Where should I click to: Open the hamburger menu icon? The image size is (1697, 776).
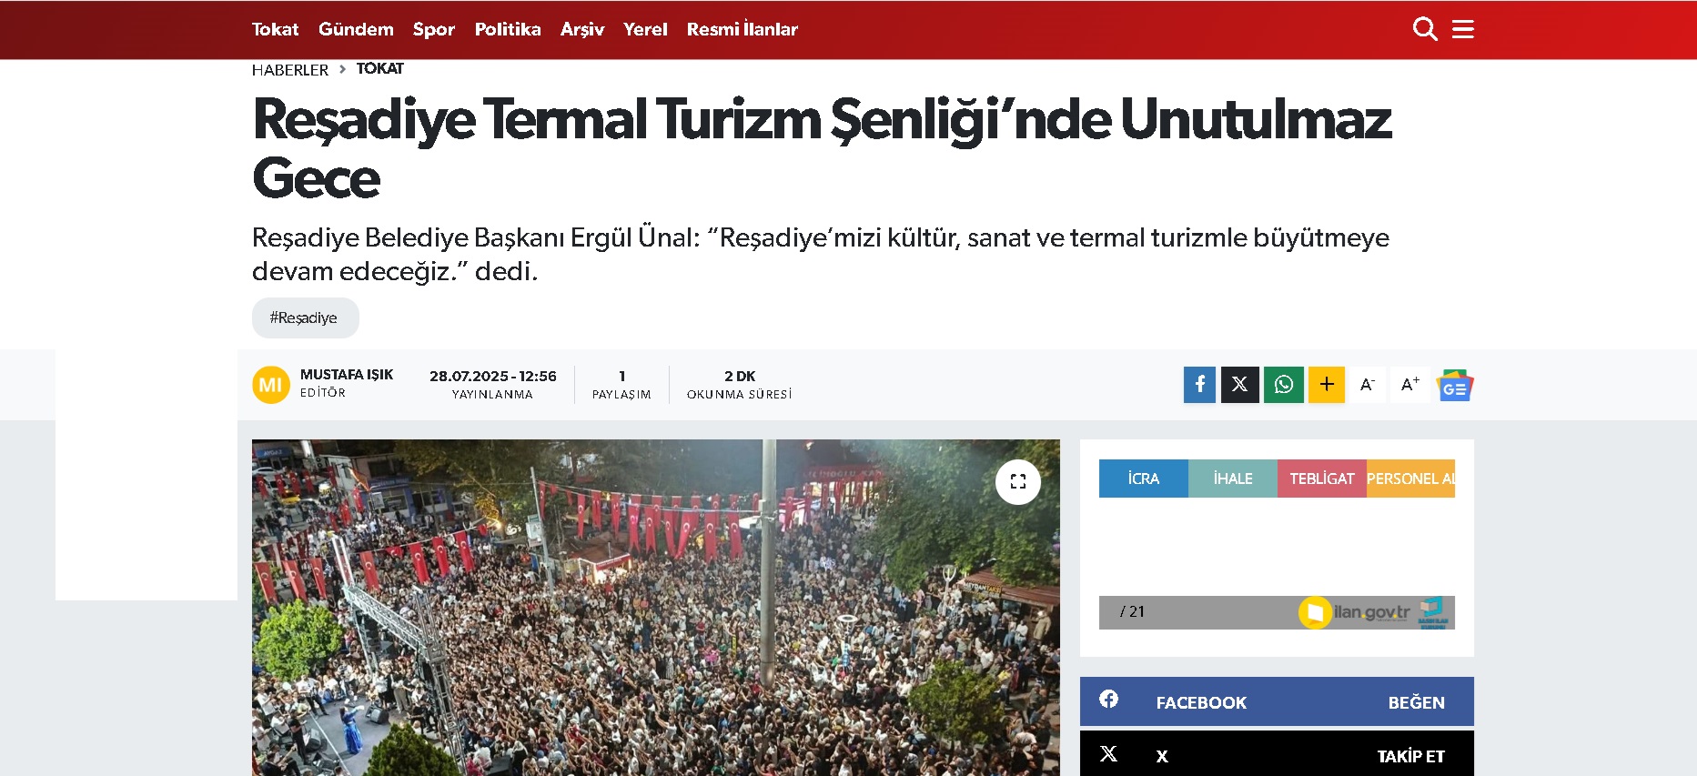[1463, 29]
